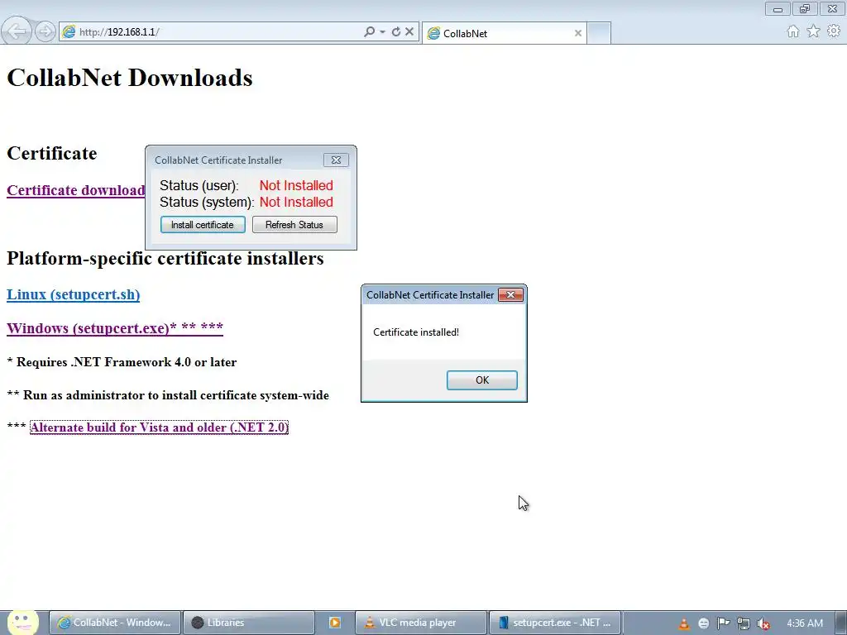The height and width of the screenshot is (635, 847).
Task: Open the Certificate download link
Action: click(75, 190)
